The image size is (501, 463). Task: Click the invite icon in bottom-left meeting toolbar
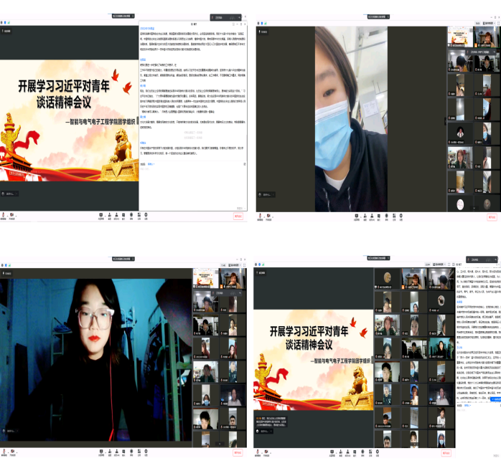tap(109, 452)
